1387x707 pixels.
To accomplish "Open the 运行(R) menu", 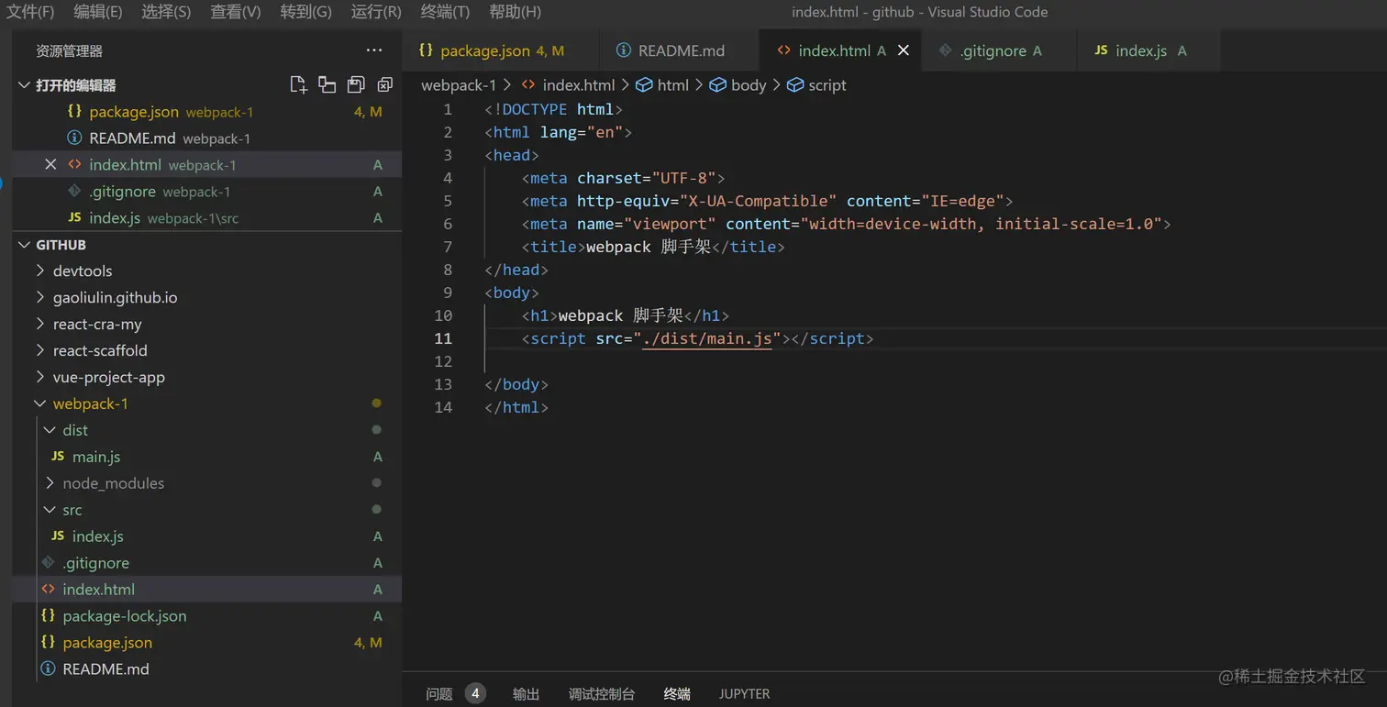I will 376,12.
